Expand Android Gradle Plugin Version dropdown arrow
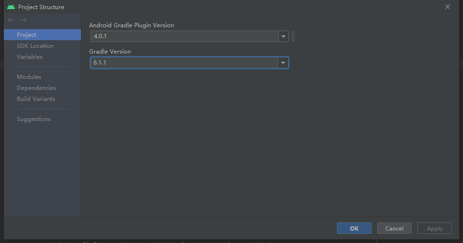This screenshot has height=243, width=463. [283, 37]
